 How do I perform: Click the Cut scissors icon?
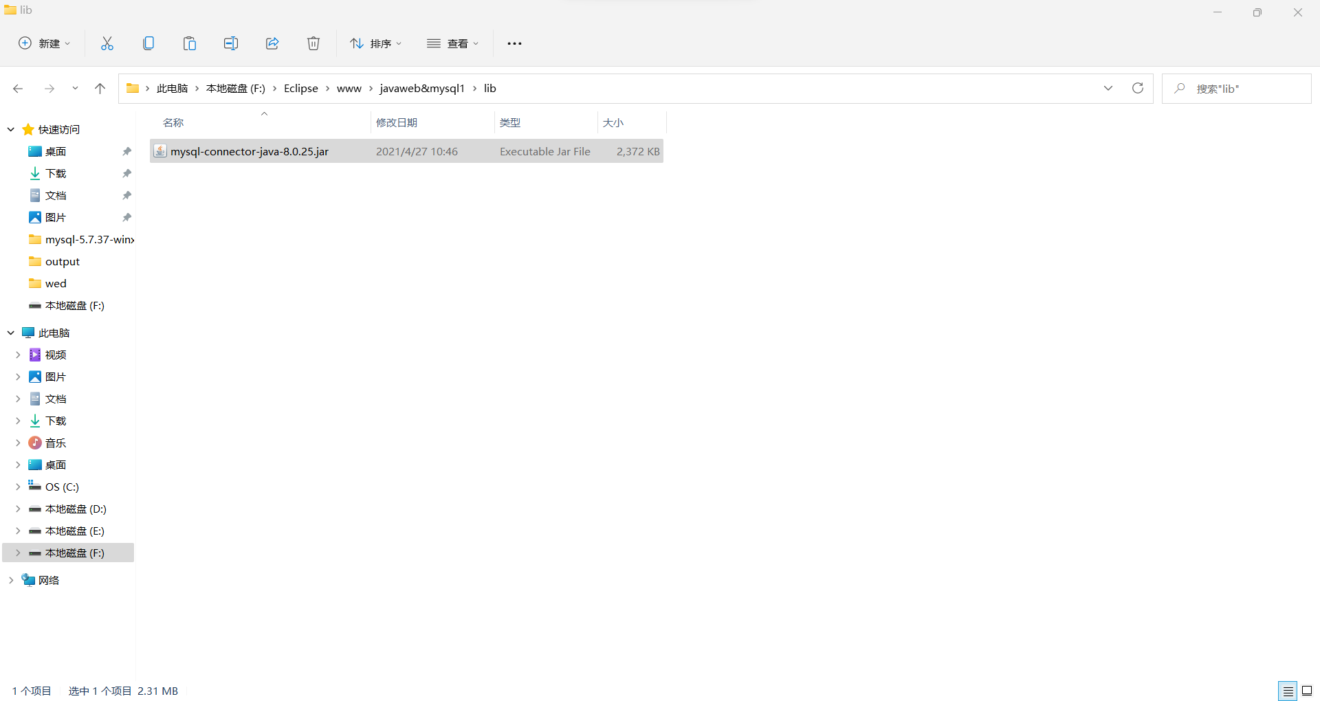click(x=107, y=43)
